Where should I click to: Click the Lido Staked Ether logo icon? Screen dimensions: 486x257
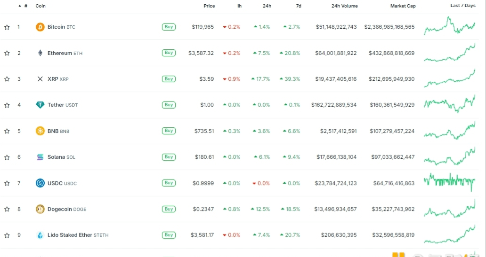(40, 235)
